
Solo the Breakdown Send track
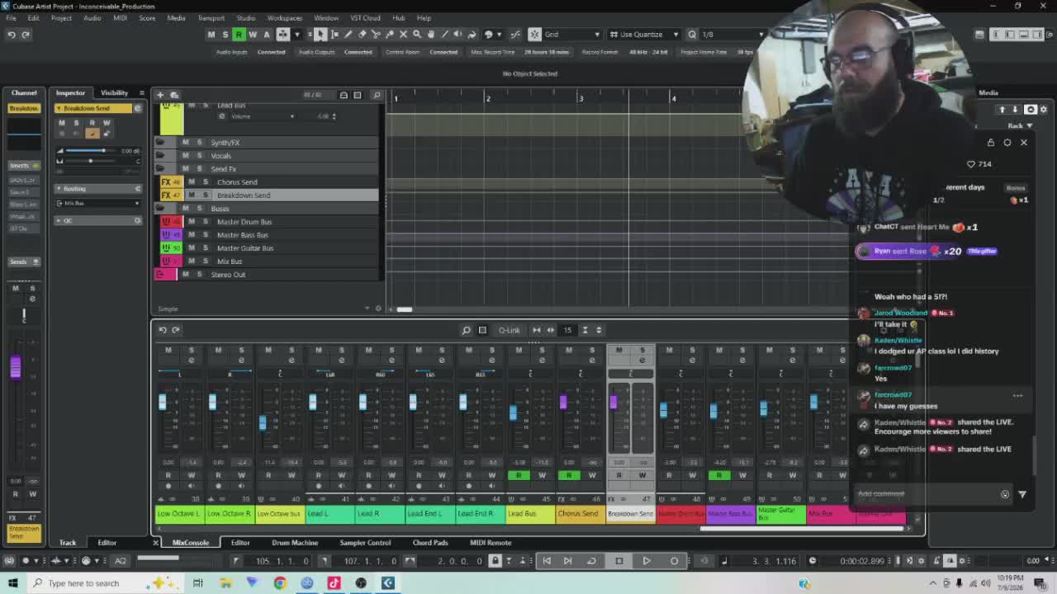coord(205,195)
